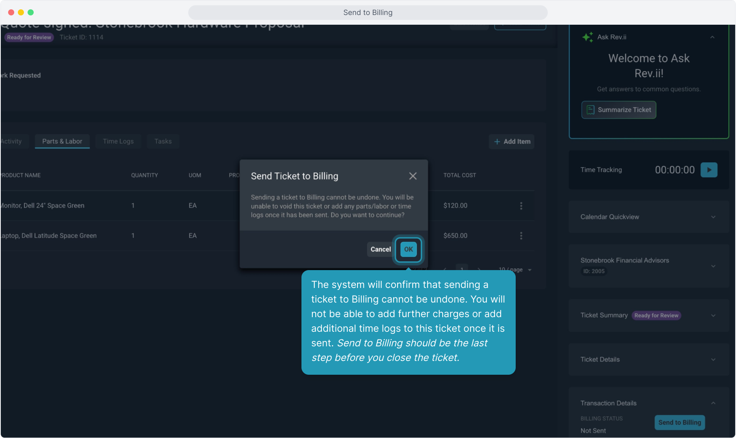The width and height of the screenshot is (736, 438).
Task: Open options menu for the Dell monitor row
Action: click(x=521, y=206)
